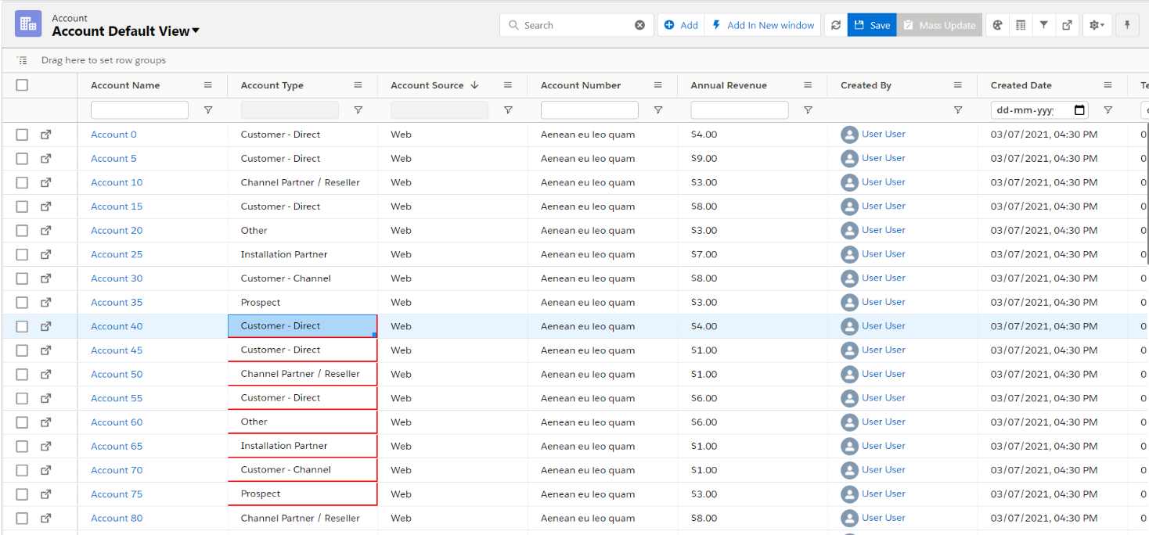
Task: Clear the search box with the X icon
Action: point(639,25)
